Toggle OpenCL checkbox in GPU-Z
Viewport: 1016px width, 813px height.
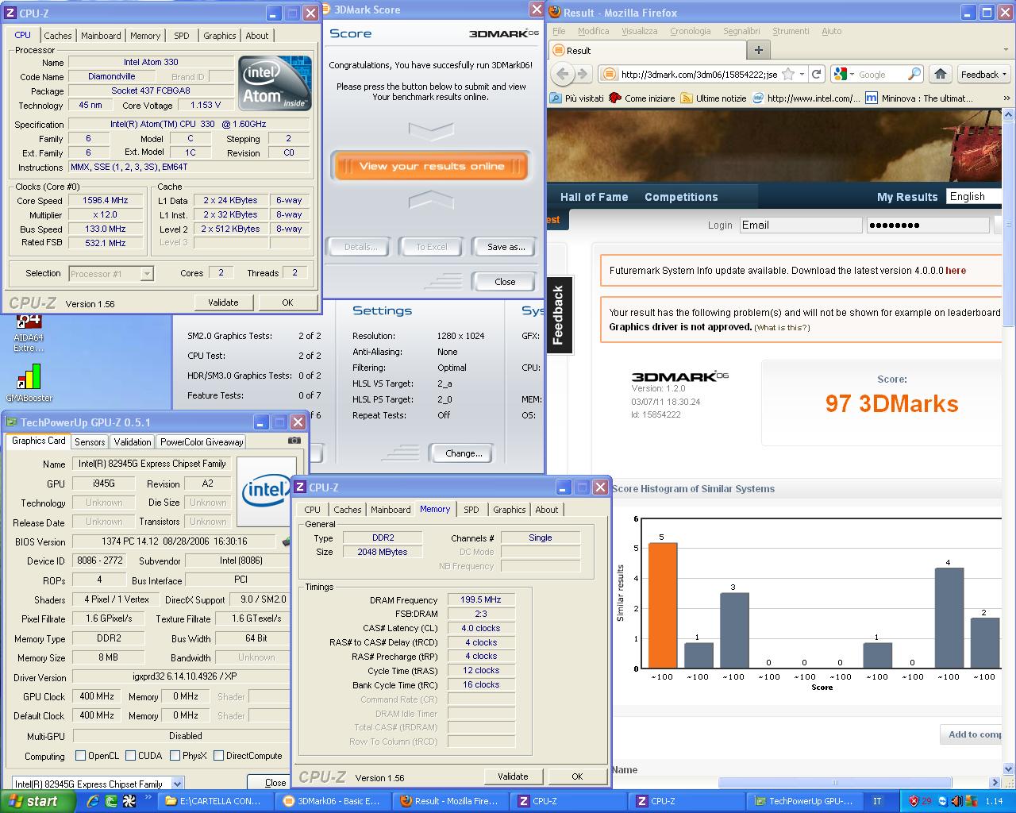(x=80, y=756)
